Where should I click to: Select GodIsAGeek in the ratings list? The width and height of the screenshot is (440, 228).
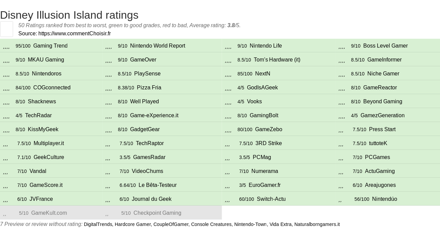click(262, 88)
